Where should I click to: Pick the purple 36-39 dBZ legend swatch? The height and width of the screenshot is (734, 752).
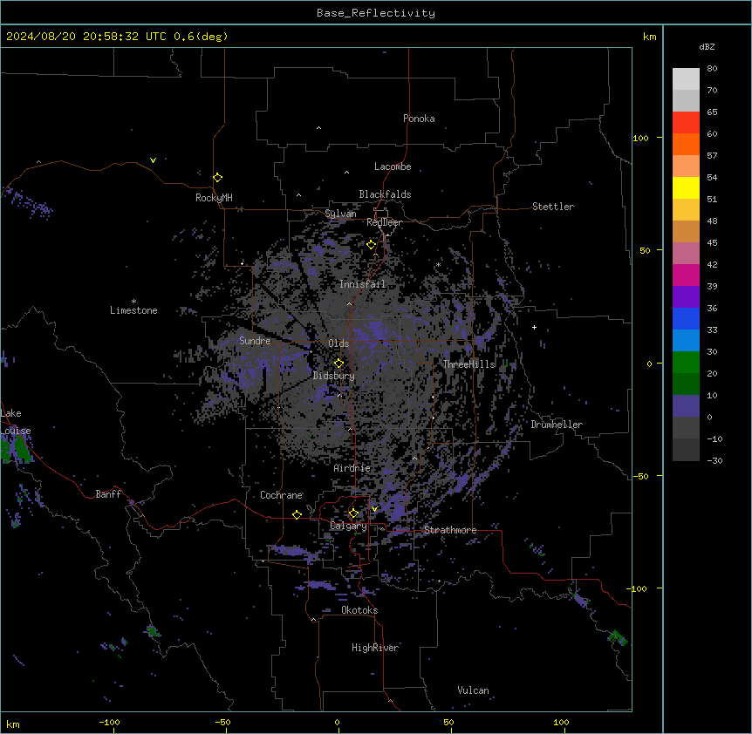(686, 297)
